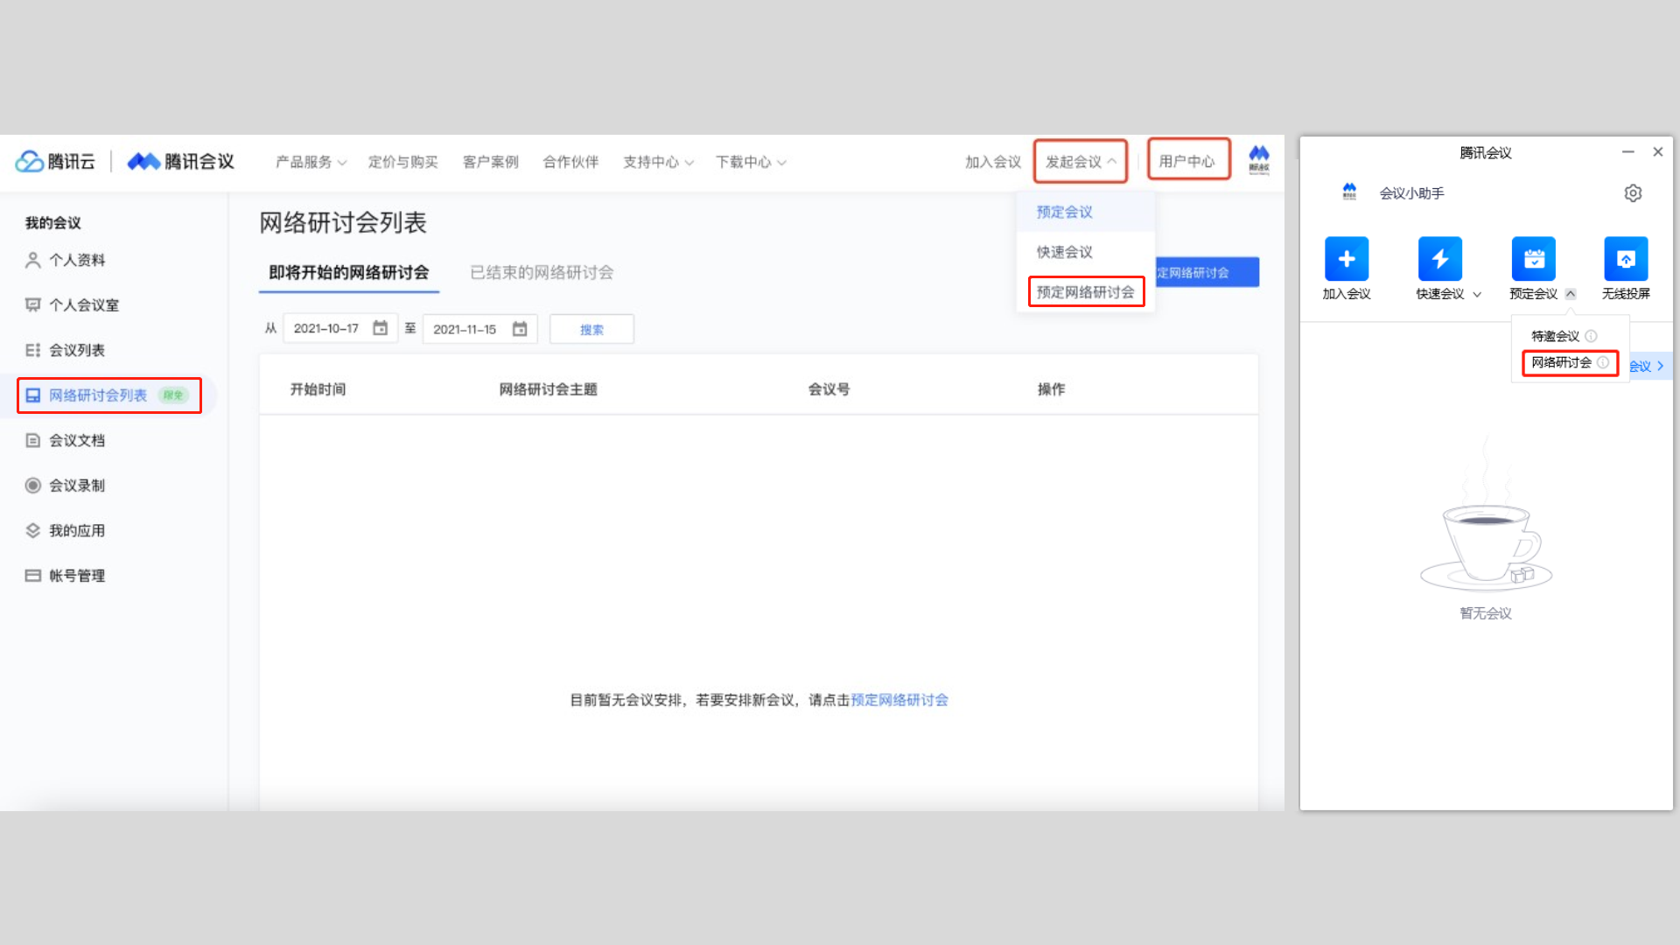Switch to 已结束的网络研讨会 tab
The image size is (1680, 945).
click(x=542, y=273)
